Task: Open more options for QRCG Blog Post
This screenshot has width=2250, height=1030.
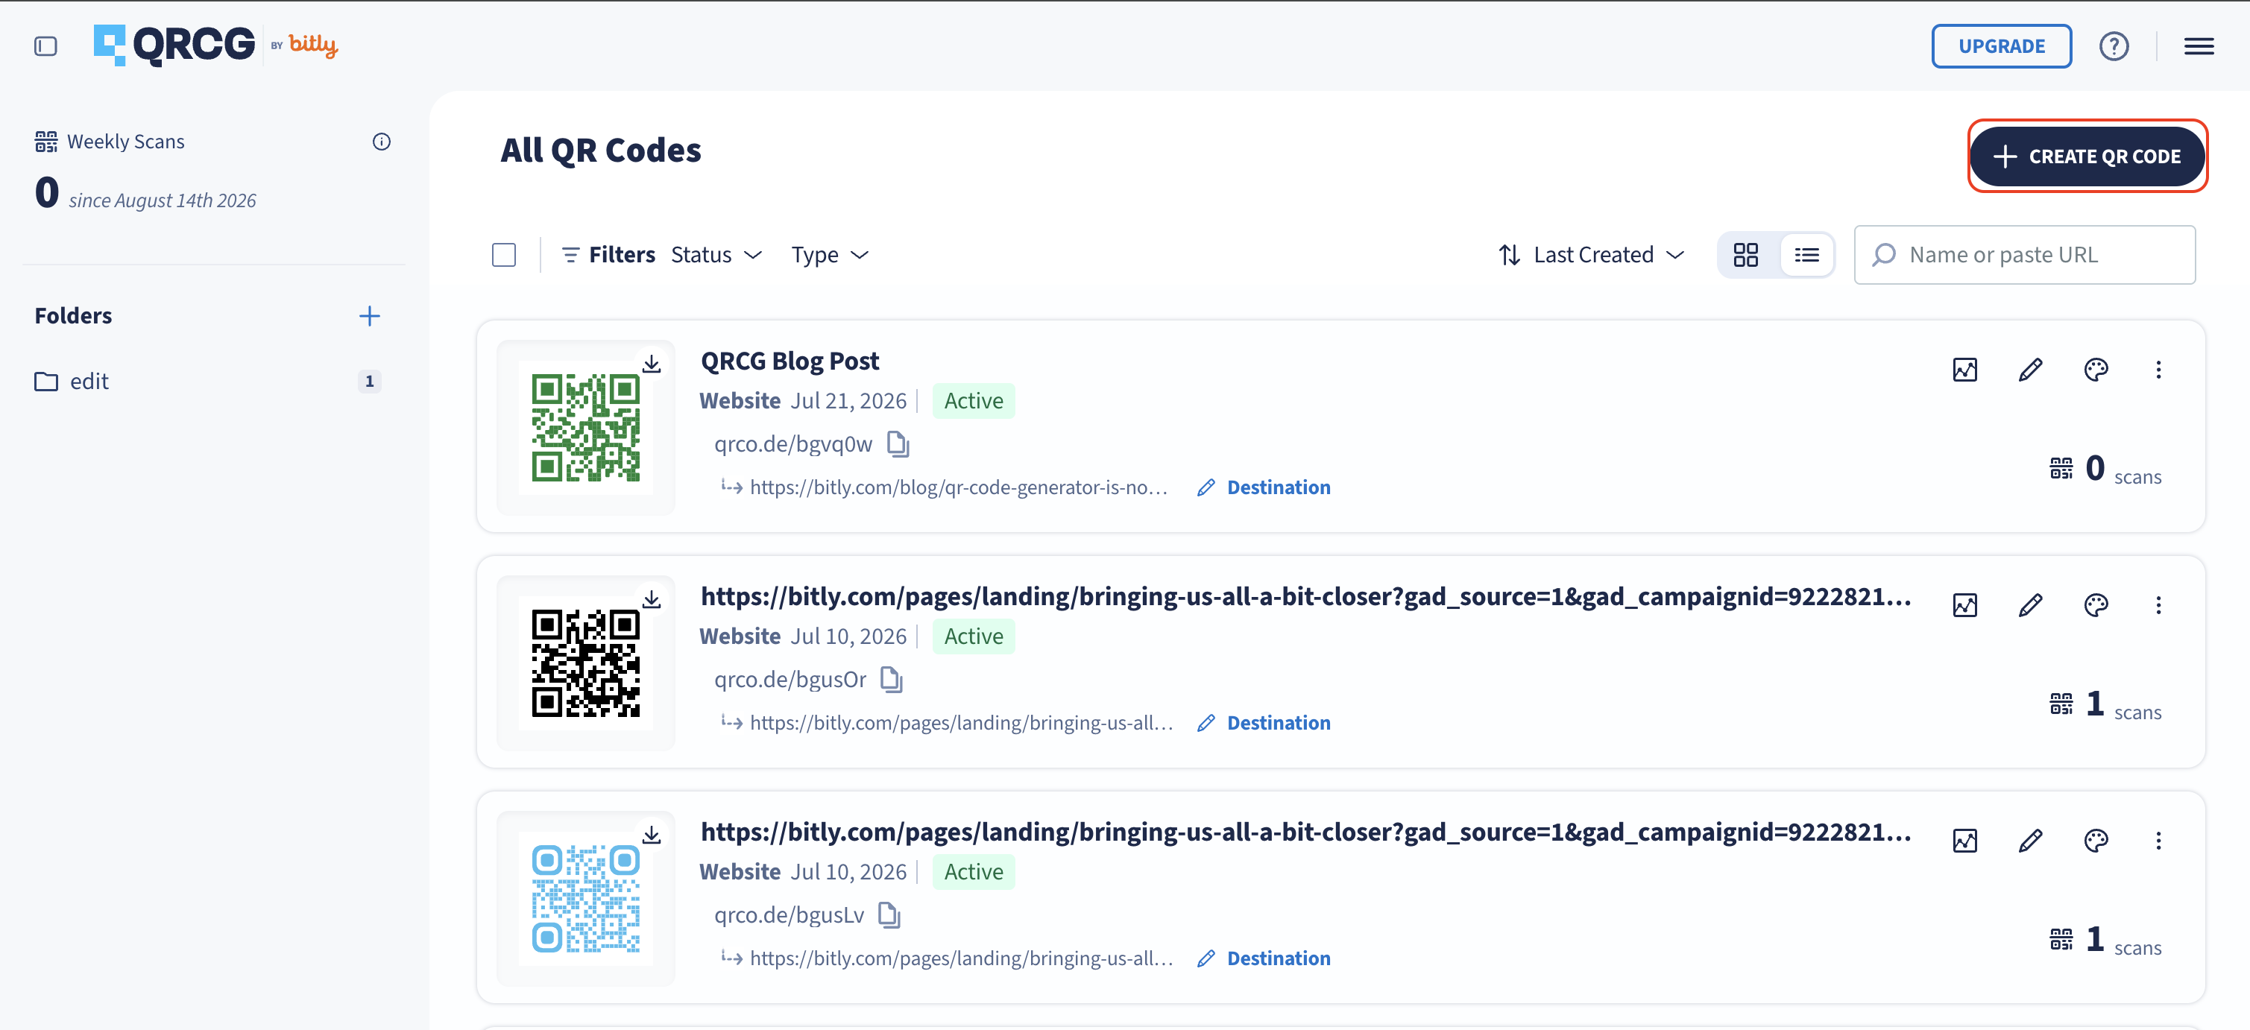Action: (x=2158, y=370)
